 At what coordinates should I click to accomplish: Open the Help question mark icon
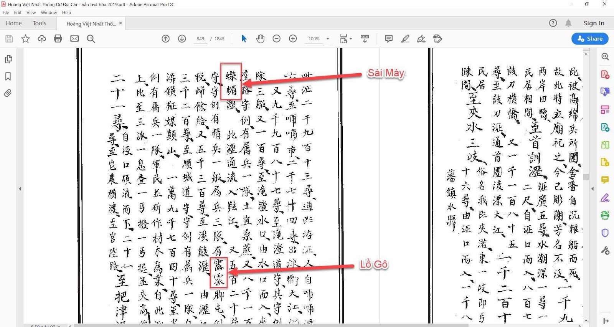pyautogui.click(x=553, y=23)
